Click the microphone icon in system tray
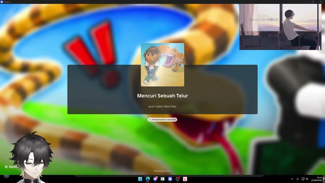 298,179
